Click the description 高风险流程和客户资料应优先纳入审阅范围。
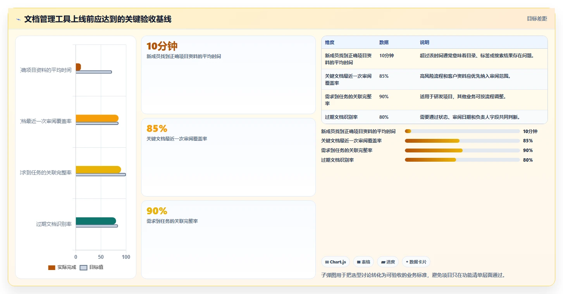This screenshot has width=563, height=294. click(x=465, y=76)
